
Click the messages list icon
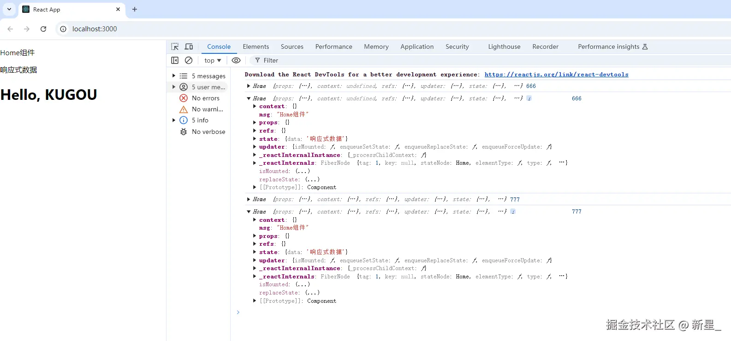click(184, 76)
